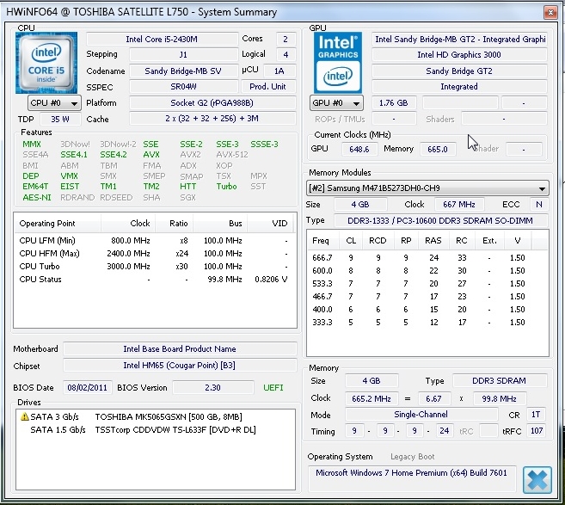Click the GPU memory clock 665.0 value
565x505 pixels.
pos(438,149)
